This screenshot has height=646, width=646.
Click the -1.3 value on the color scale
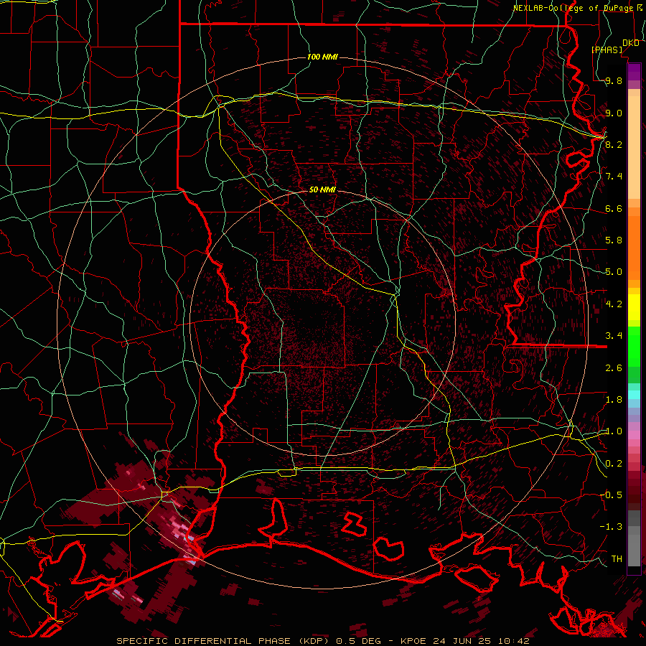point(611,527)
